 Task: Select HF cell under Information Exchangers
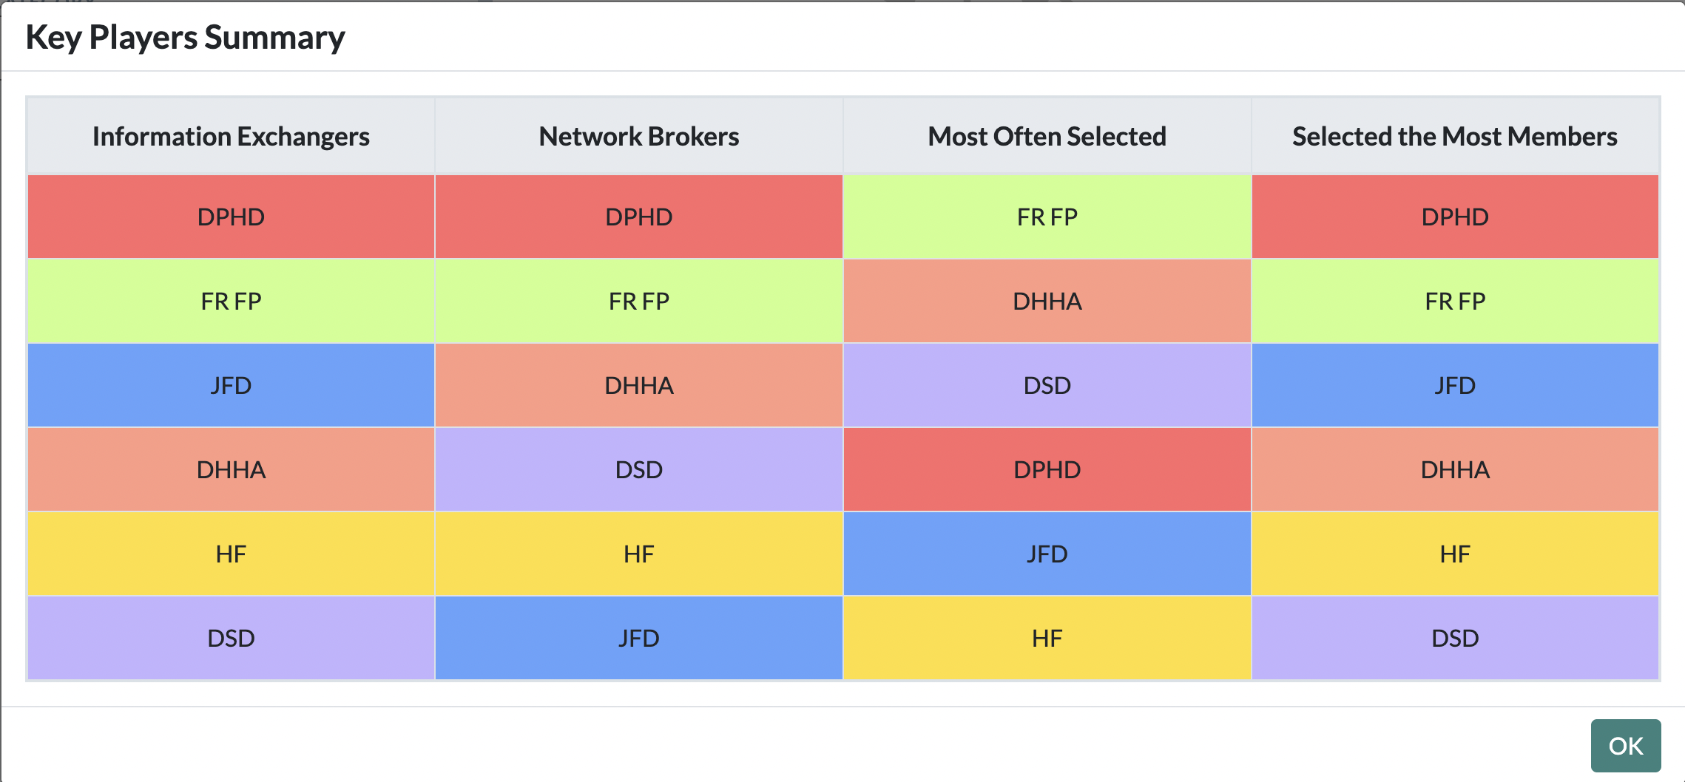point(231,554)
